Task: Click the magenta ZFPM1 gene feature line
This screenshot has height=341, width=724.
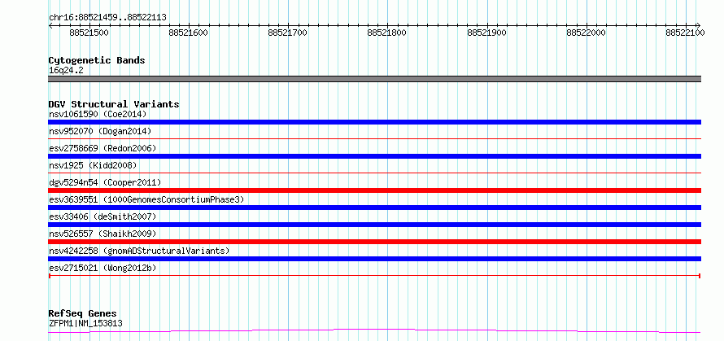Action: pos(374,331)
